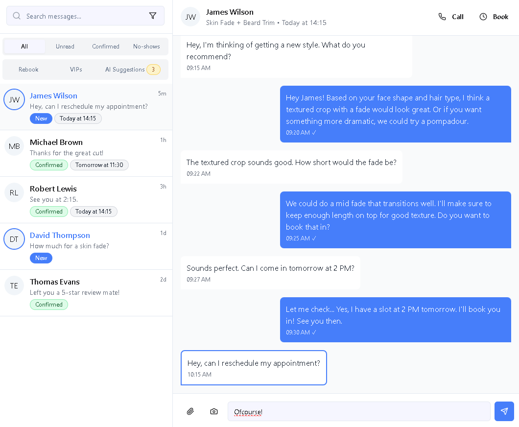Viewport: 519px width, 427px height.
Task: Click the Search messages field
Action: pos(85,16)
